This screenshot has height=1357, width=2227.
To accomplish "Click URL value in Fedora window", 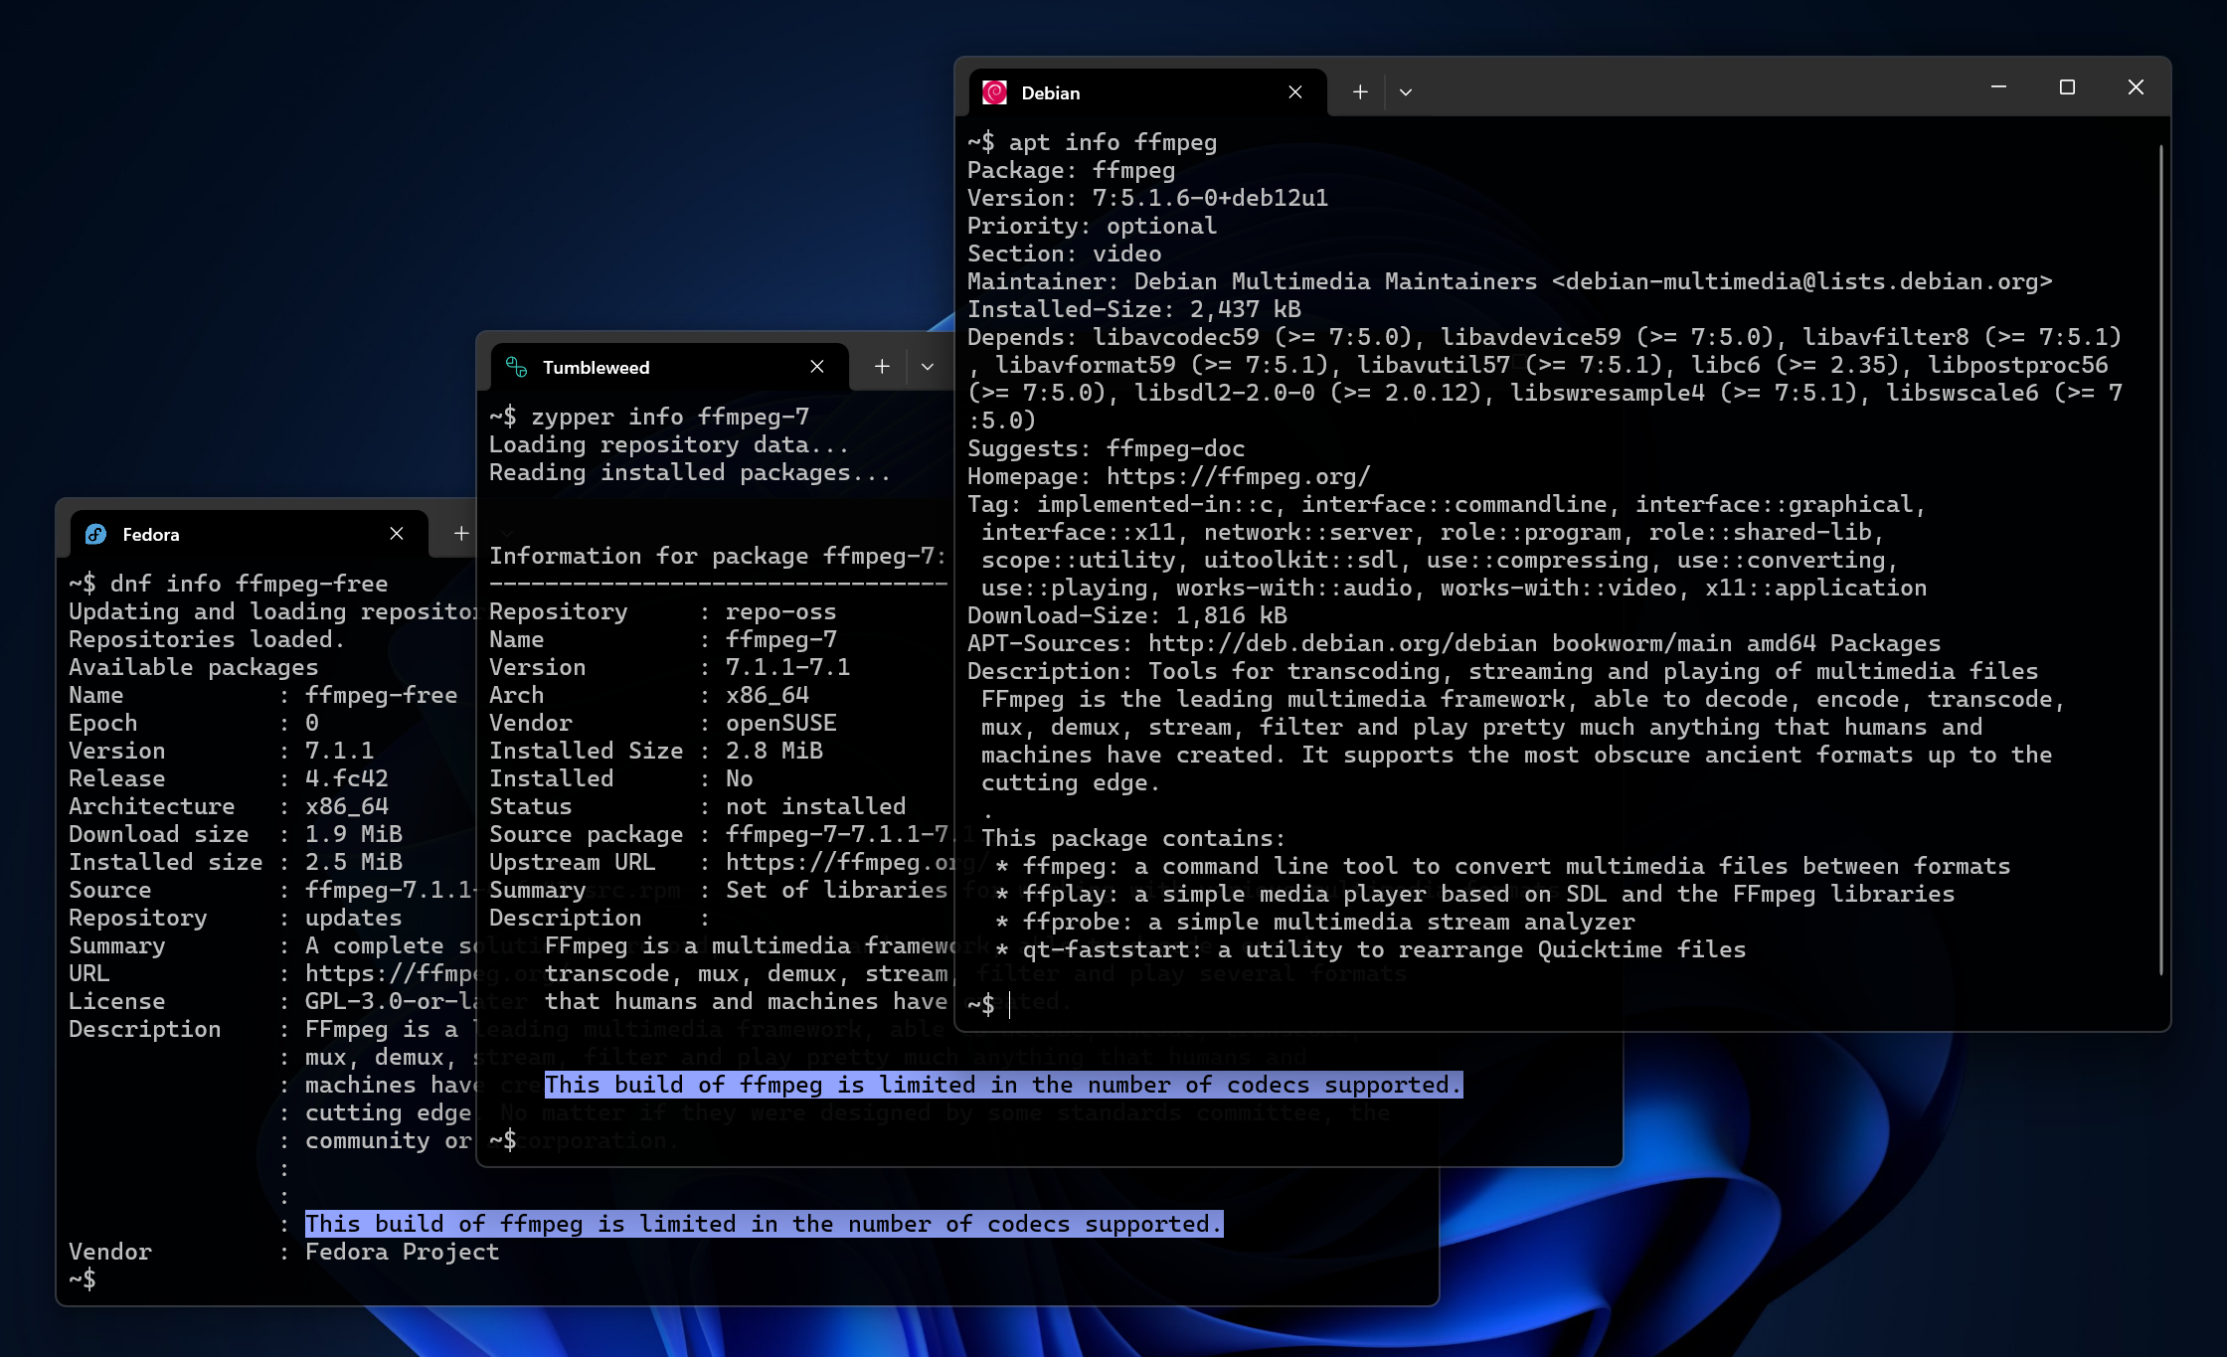I will pyautogui.click(x=390, y=973).
